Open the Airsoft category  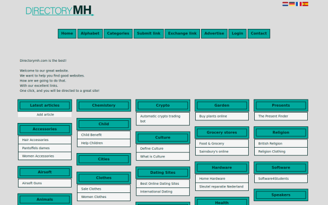pos(45,172)
